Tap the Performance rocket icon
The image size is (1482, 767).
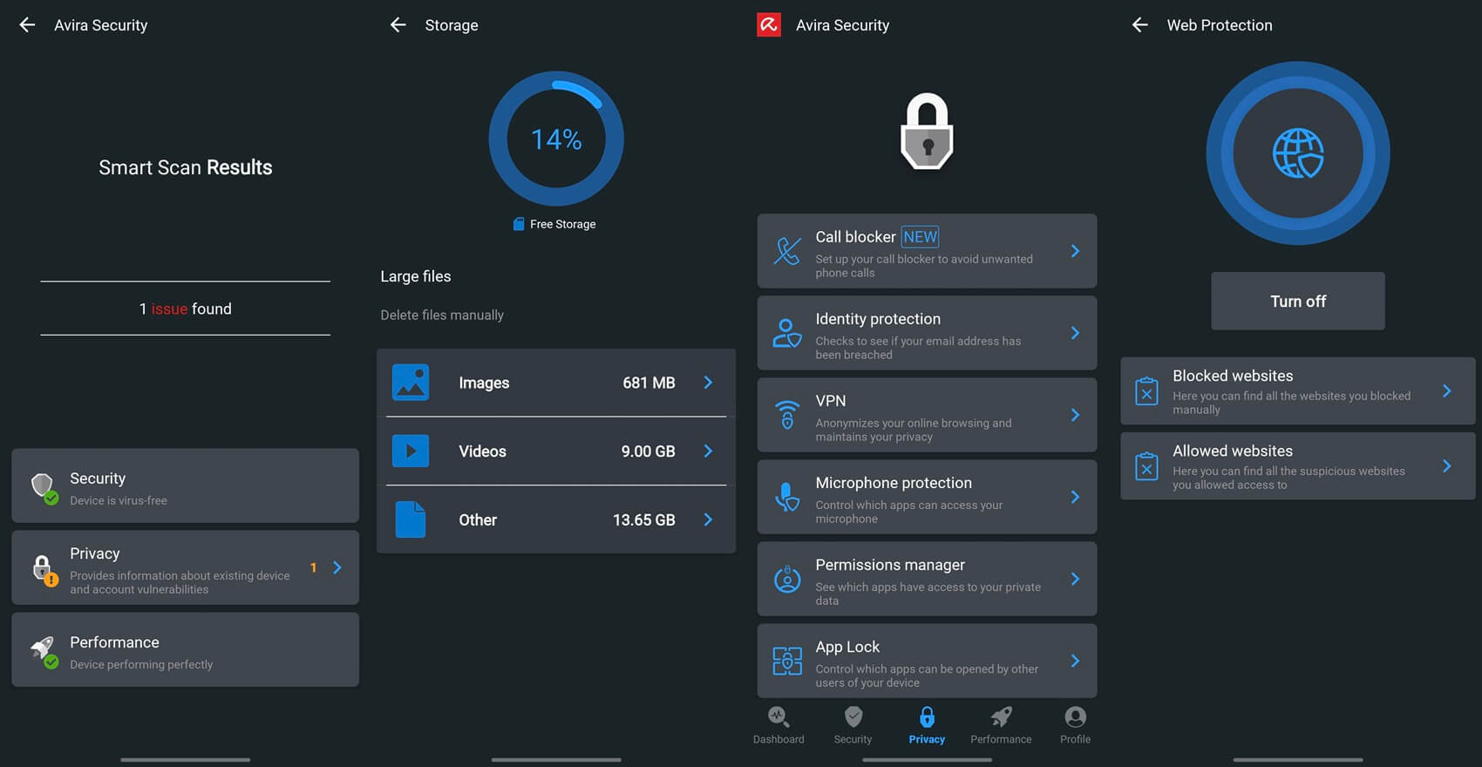[44, 651]
